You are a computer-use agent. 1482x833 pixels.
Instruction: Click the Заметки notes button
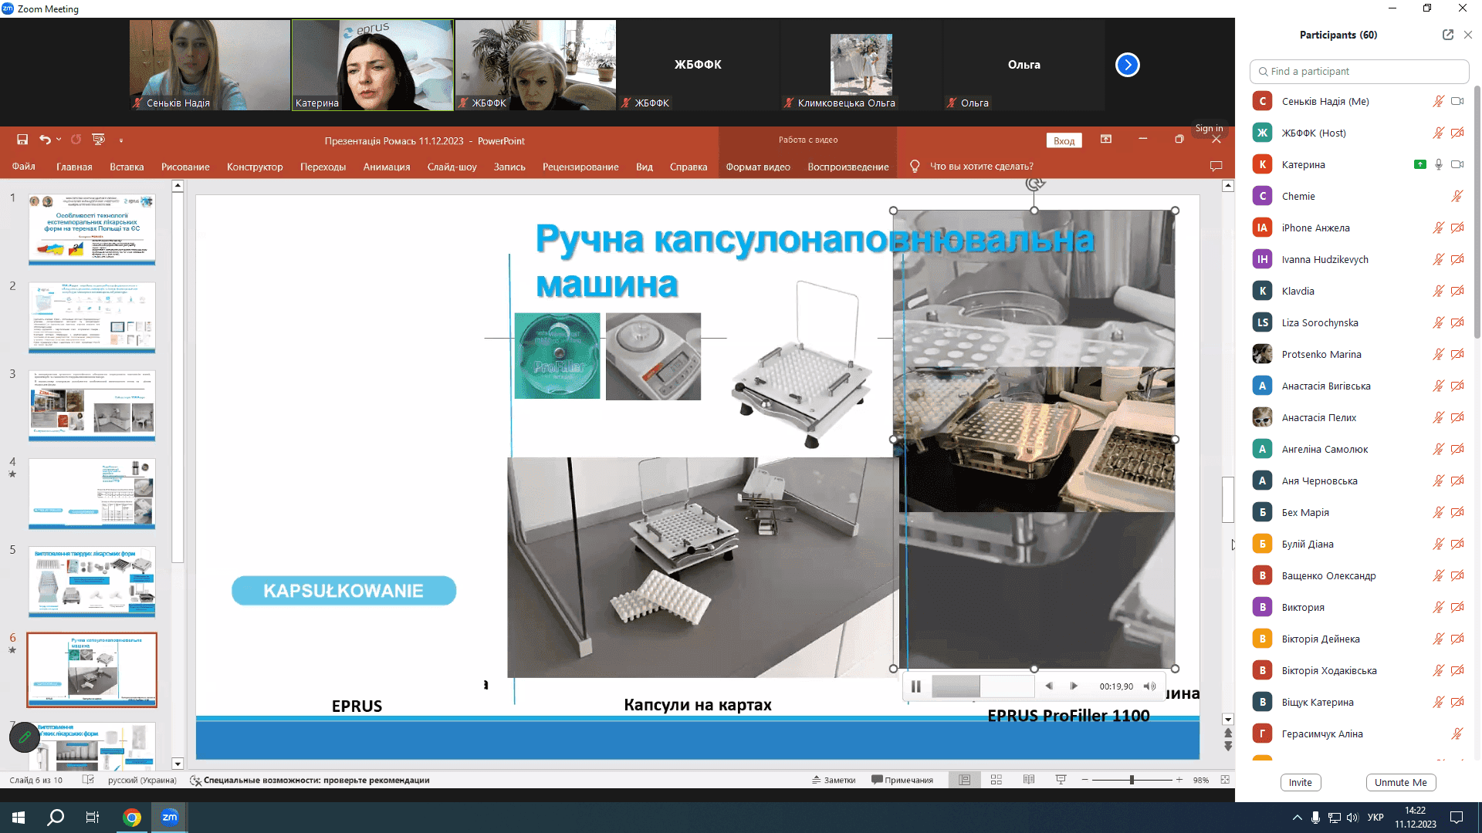click(834, 780)
